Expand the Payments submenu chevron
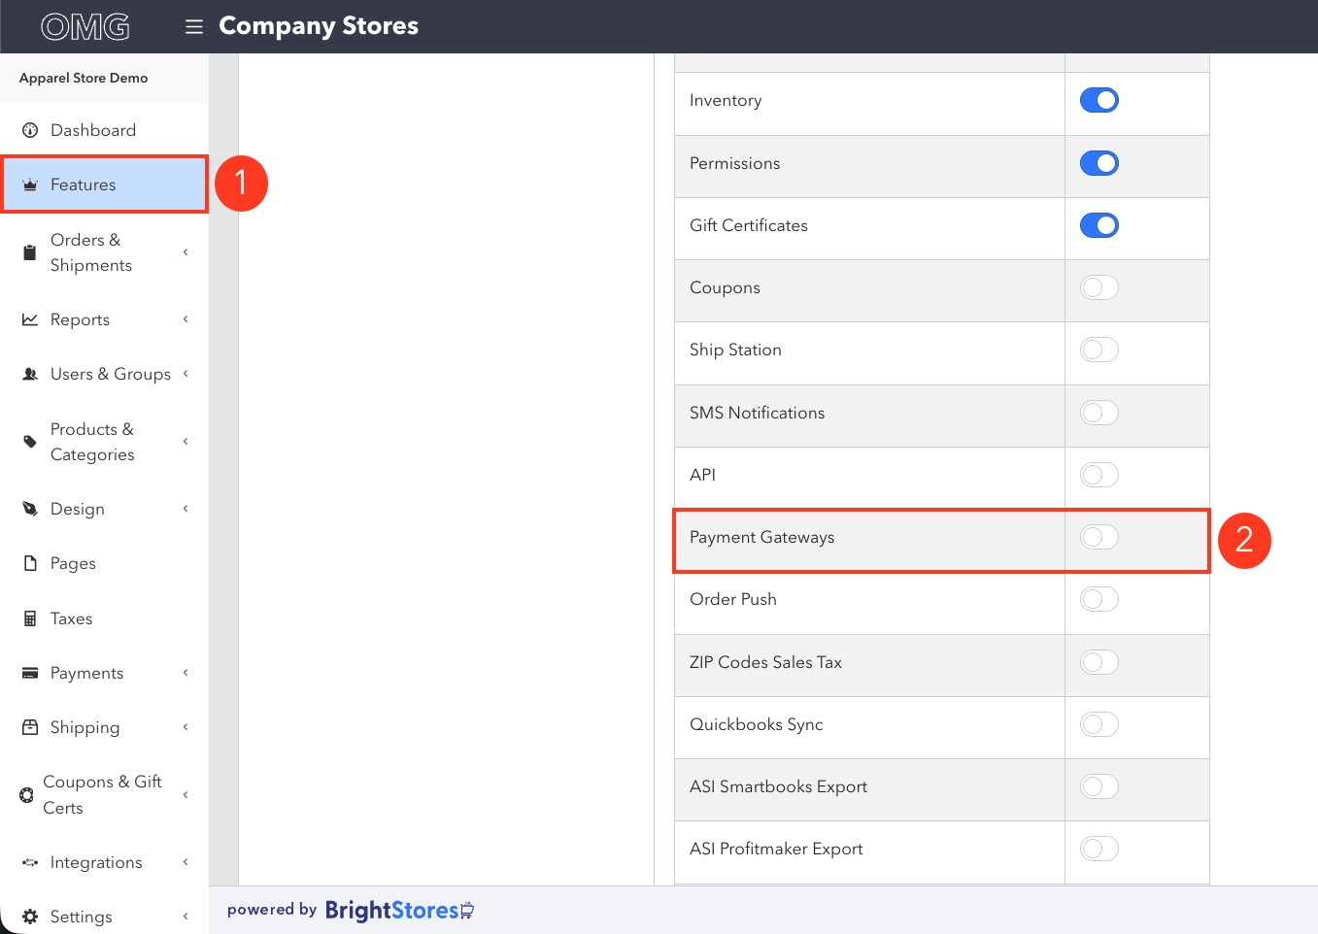The height and width of the screenshot is (934, 1318). click(x=186, y=673)
